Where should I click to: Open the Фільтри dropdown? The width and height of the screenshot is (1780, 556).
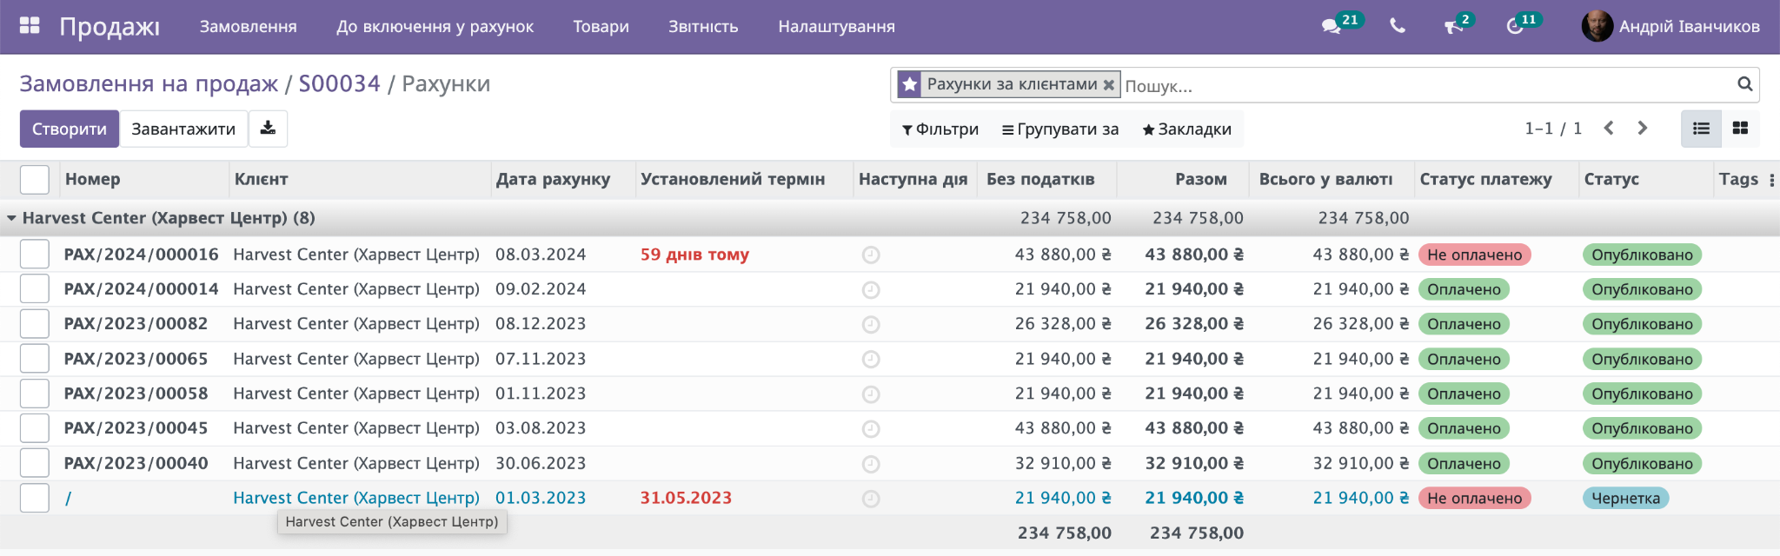940,129
